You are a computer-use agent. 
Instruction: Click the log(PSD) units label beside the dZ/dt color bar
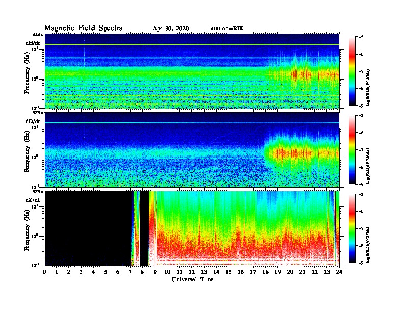(368, 245)
